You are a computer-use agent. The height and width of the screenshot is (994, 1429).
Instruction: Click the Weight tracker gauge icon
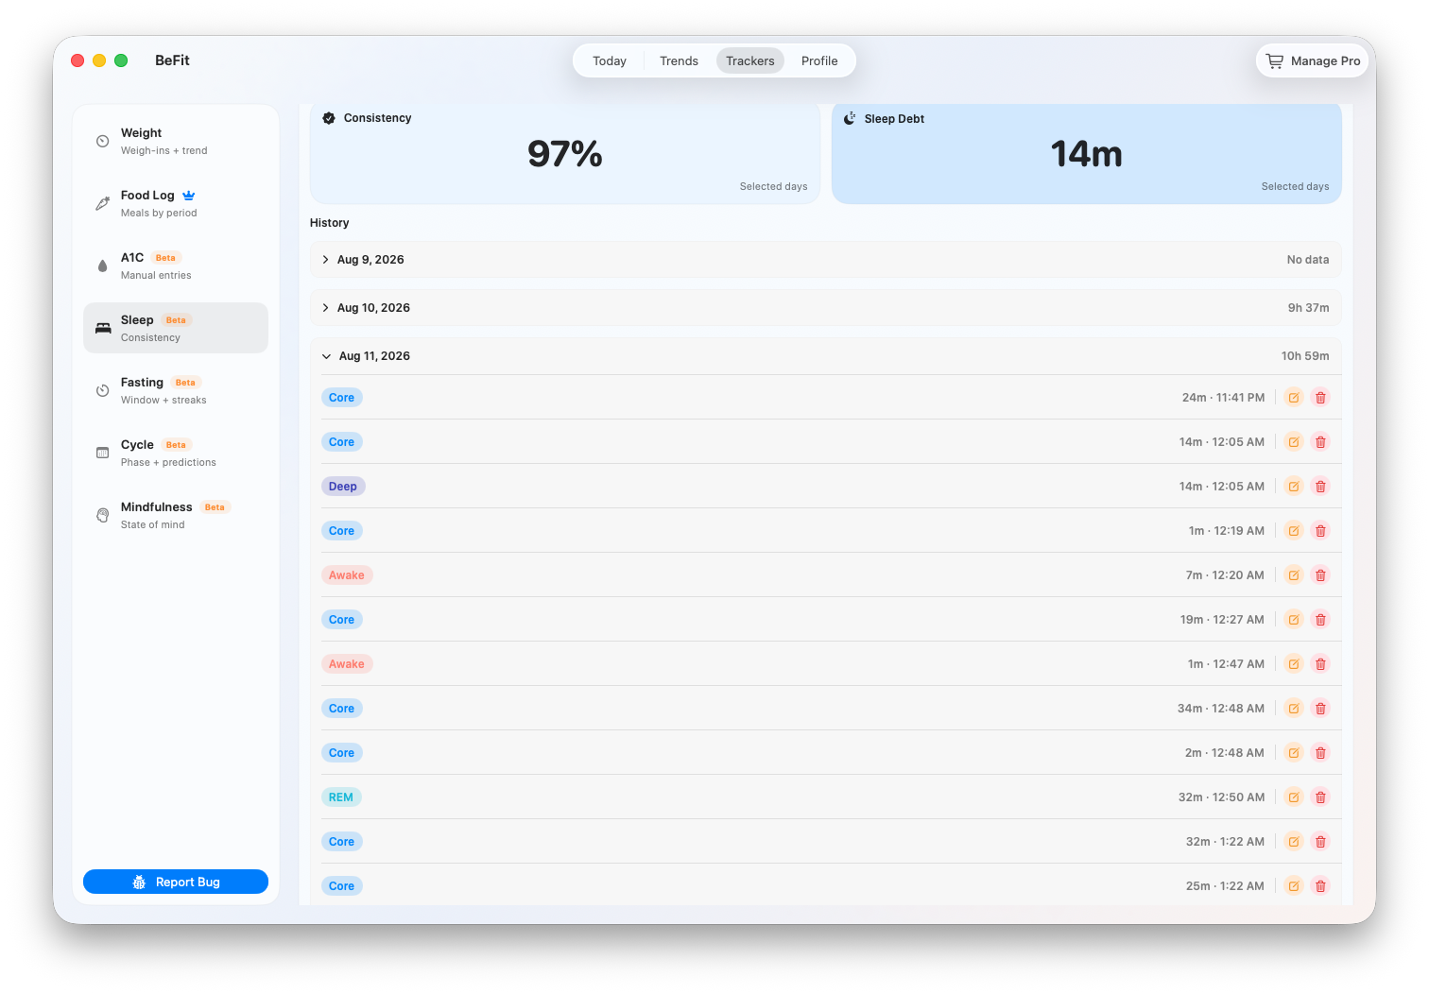[103, 141]
